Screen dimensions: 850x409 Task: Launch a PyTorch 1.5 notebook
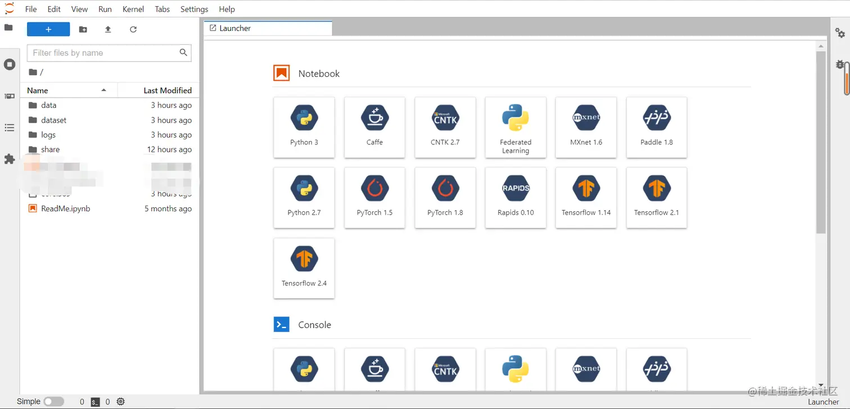374,198
